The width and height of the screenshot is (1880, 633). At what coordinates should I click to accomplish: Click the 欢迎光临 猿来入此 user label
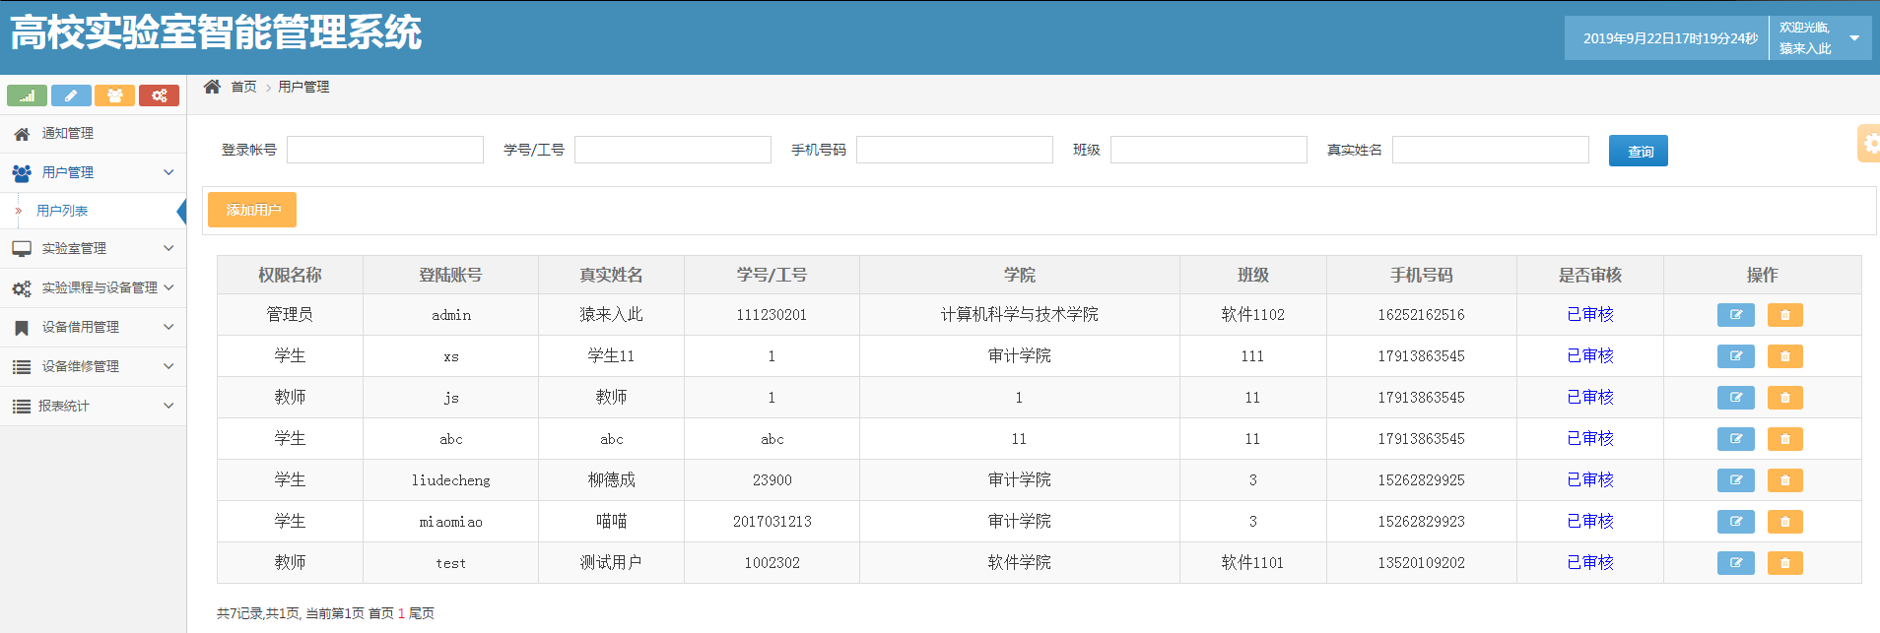pos(1805,38)
